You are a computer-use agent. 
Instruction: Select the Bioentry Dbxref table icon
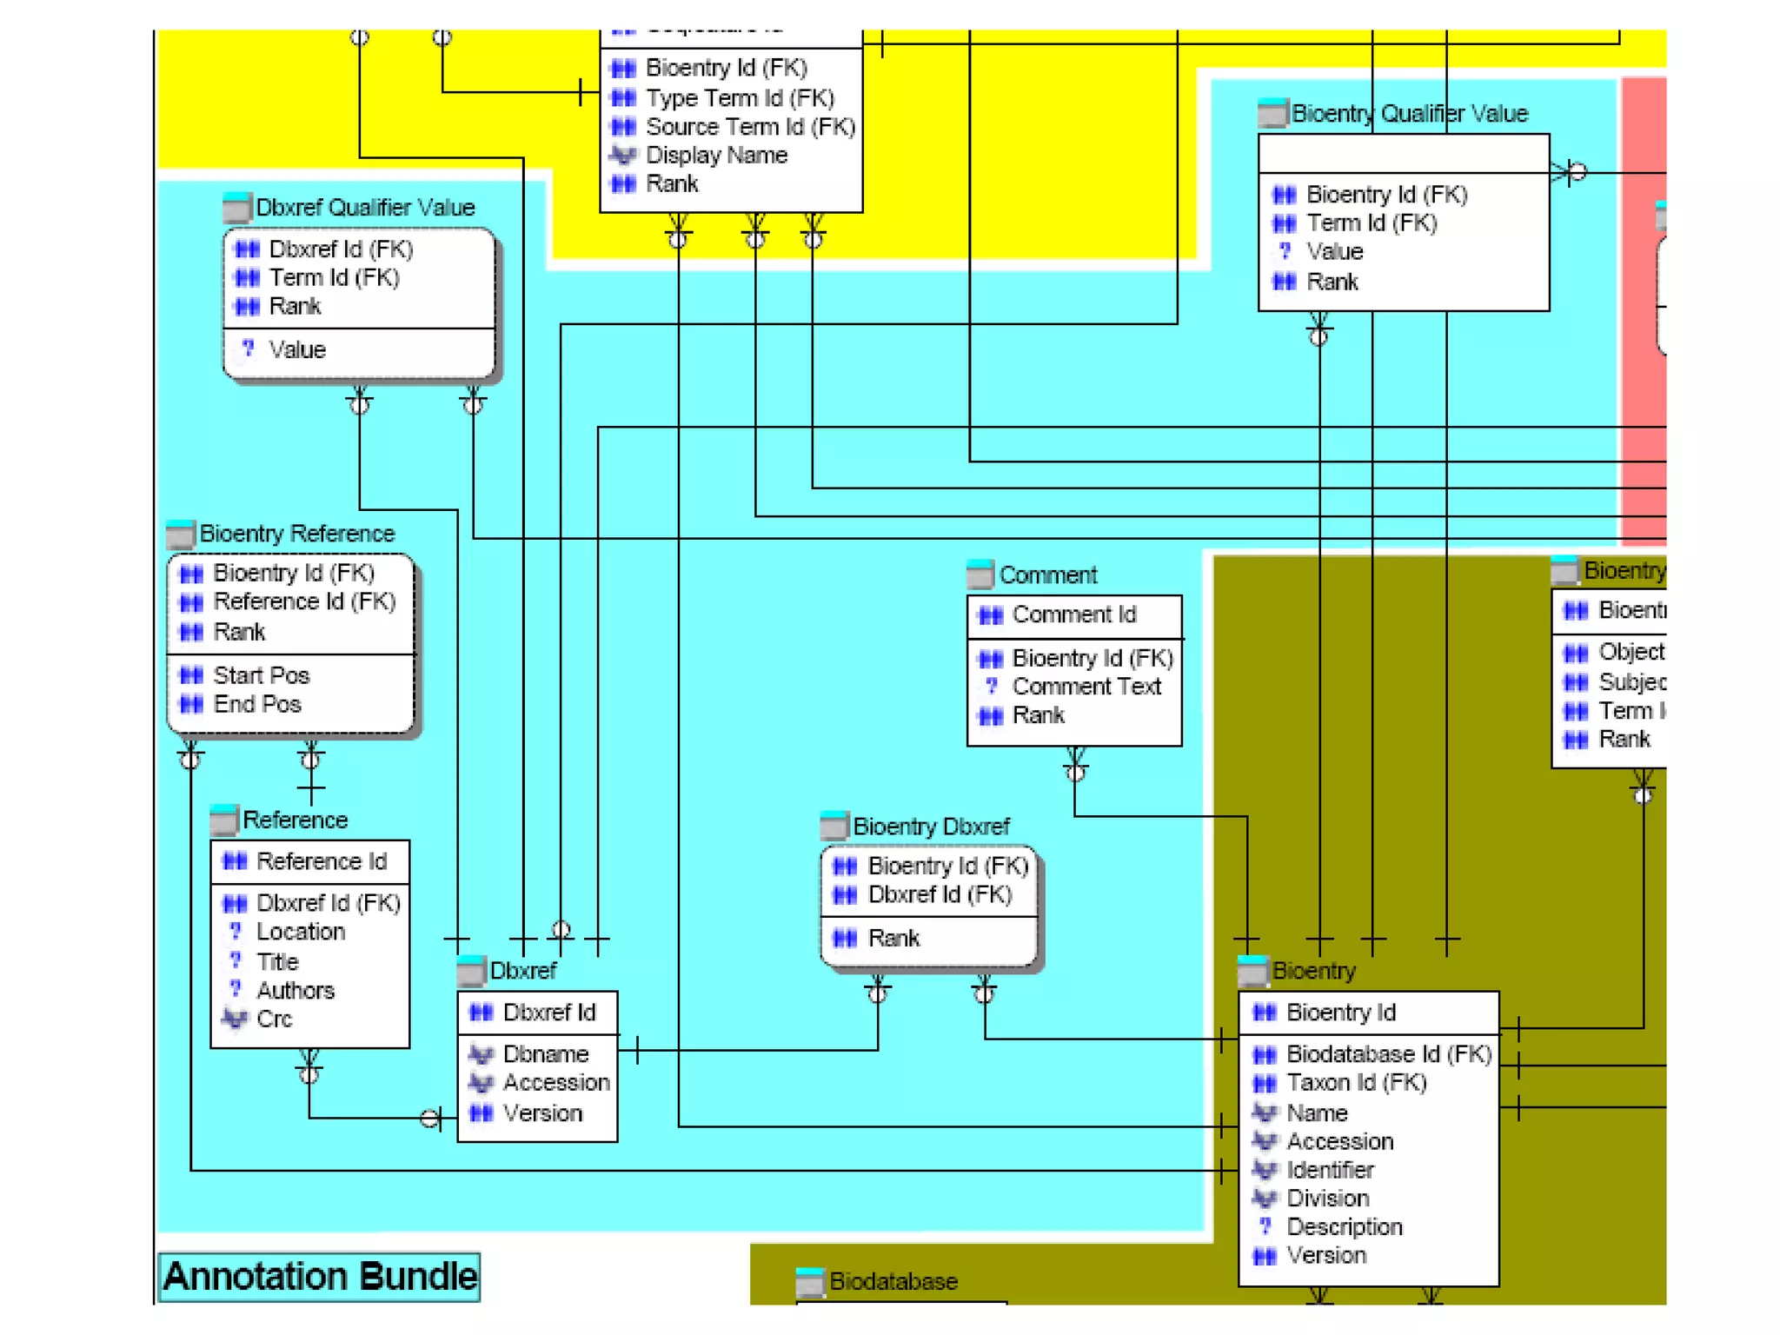(834, 826)
